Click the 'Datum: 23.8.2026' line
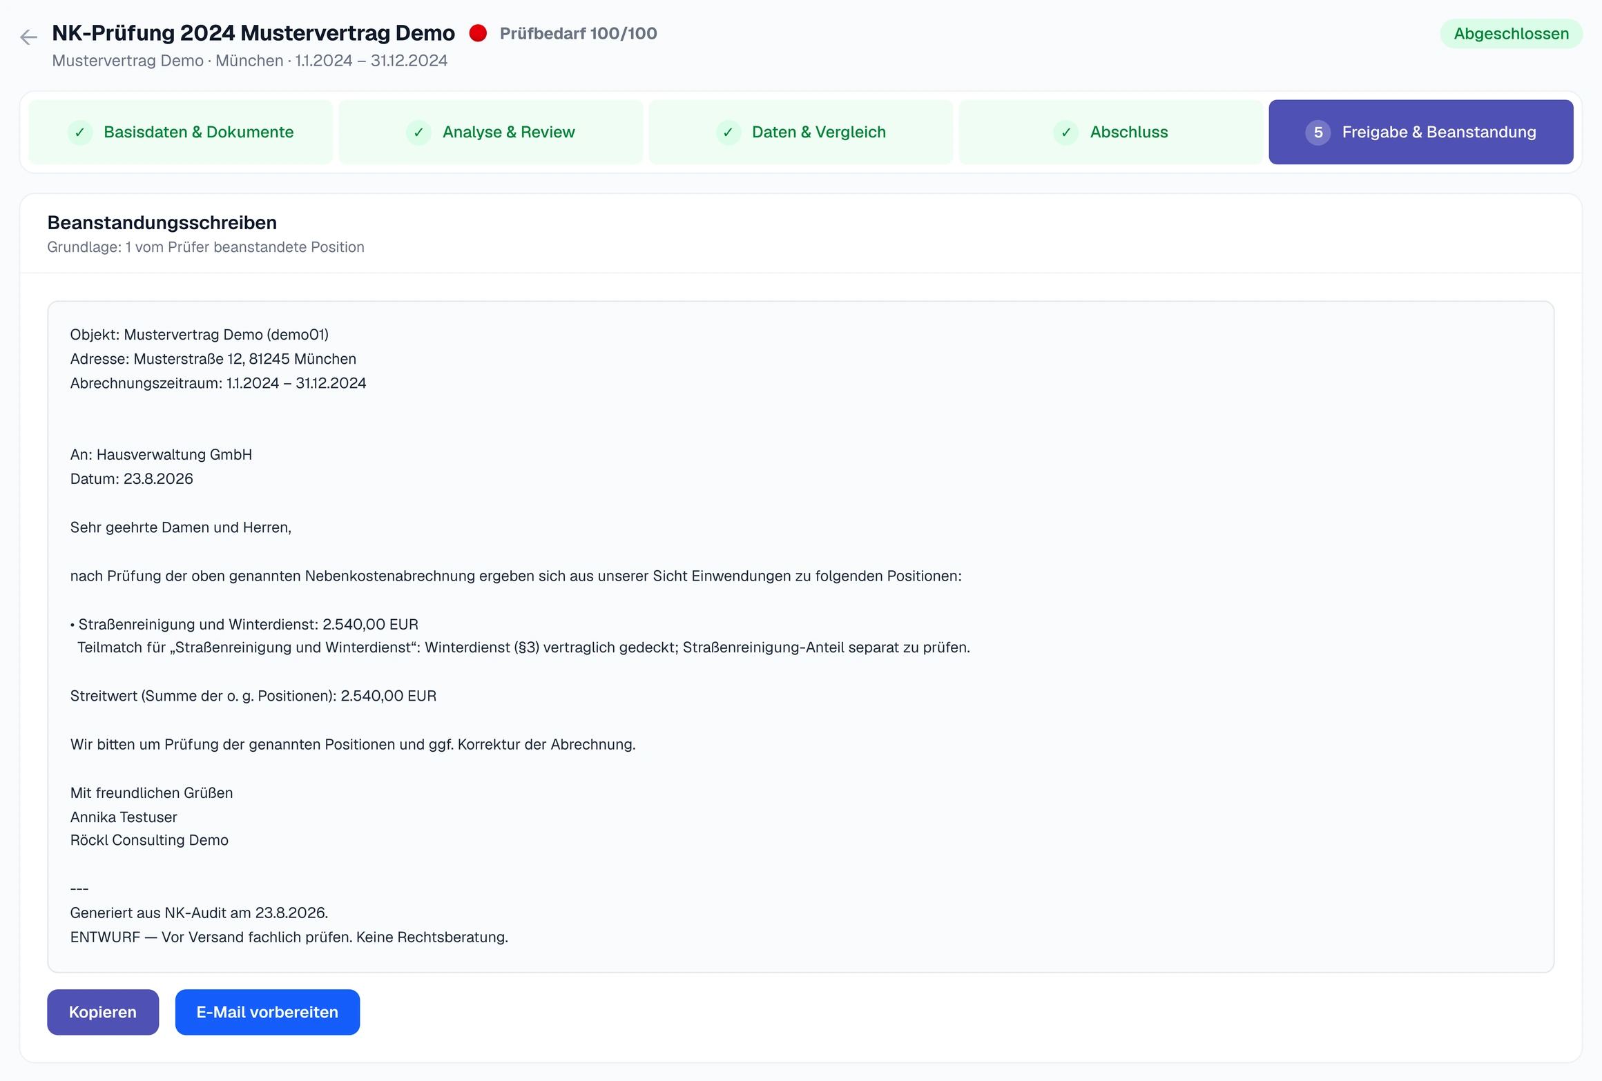The height and width of the screenshot is (1081, 1602). click(132, 479)
